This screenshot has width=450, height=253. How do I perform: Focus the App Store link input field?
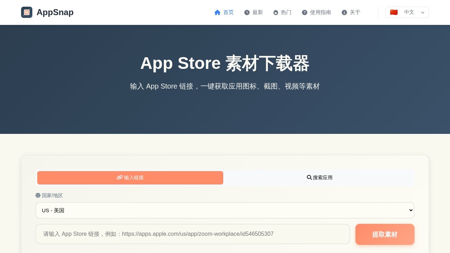click(193, 234)
